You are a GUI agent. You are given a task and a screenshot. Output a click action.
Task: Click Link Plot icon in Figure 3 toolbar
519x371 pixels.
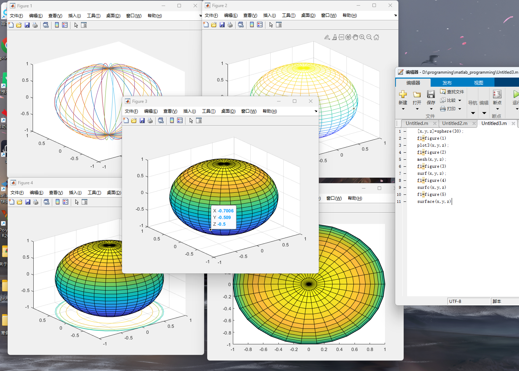pyautogui.click(x=161, y=120)
